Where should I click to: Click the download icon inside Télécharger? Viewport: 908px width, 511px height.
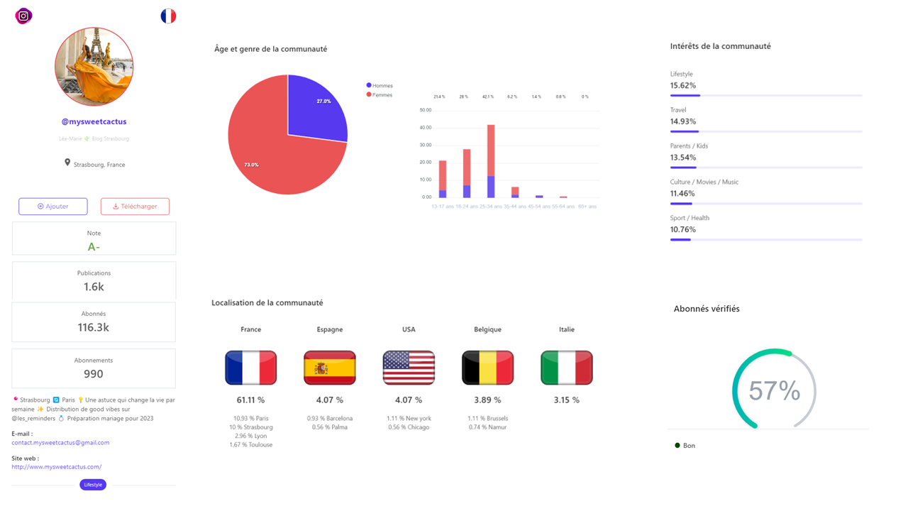click(x=116, y=206)
